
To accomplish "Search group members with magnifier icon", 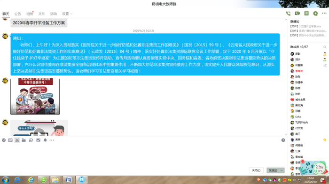I will point(325,47).
